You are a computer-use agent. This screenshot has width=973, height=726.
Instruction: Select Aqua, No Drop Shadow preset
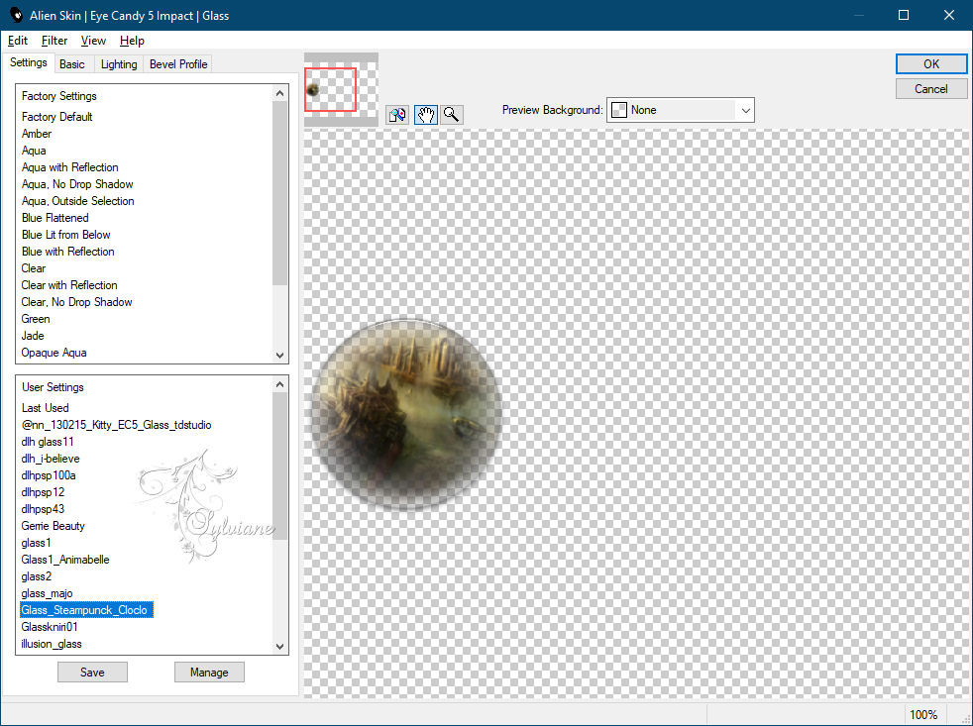click(x=77, y=183)
